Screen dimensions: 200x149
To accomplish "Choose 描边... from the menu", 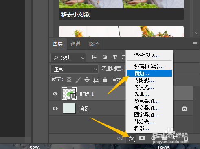I will click(149, 73).
